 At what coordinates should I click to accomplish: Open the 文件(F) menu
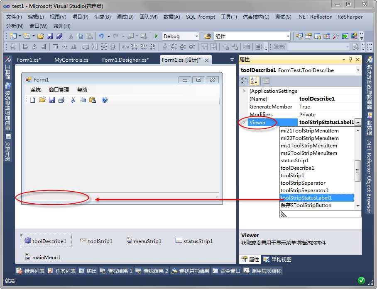click(x=14, y=17)
